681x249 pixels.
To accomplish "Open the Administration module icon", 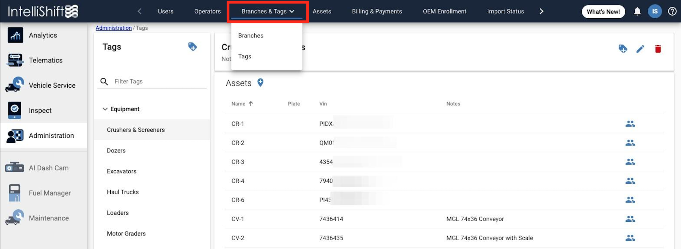I will click(15, 136).
